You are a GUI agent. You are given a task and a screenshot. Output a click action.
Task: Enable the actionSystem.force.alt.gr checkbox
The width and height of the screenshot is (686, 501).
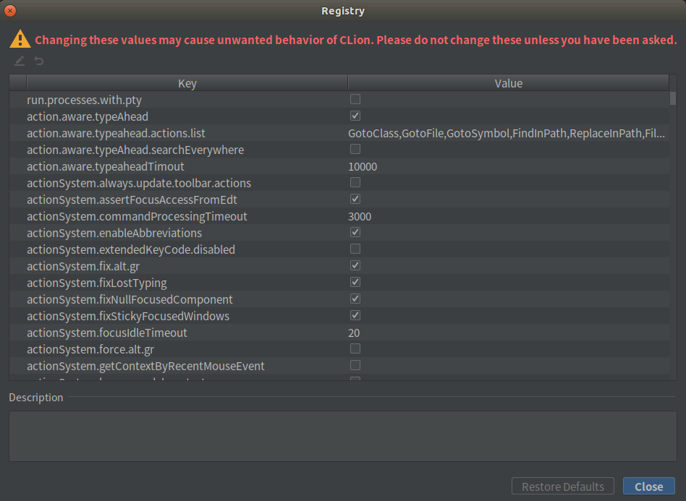click(355, 348)
